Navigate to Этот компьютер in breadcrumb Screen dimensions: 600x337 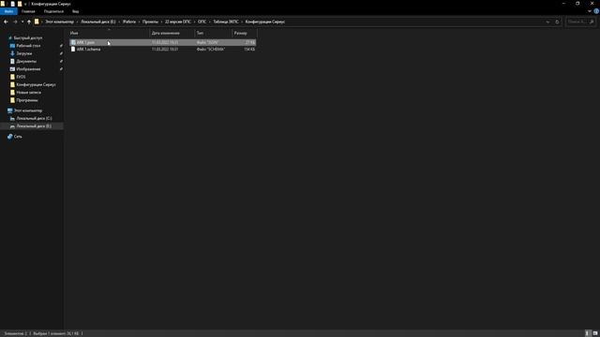tap(59, 22)
